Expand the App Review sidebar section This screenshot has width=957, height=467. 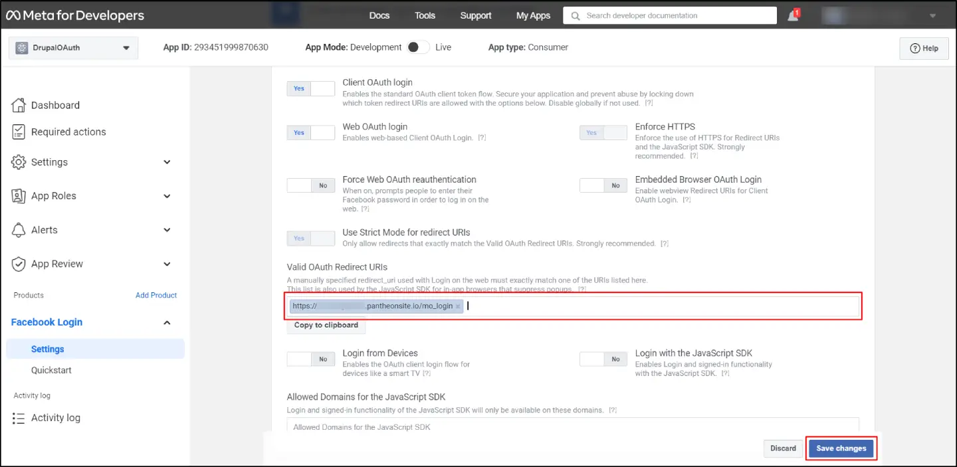pos(167,264)
